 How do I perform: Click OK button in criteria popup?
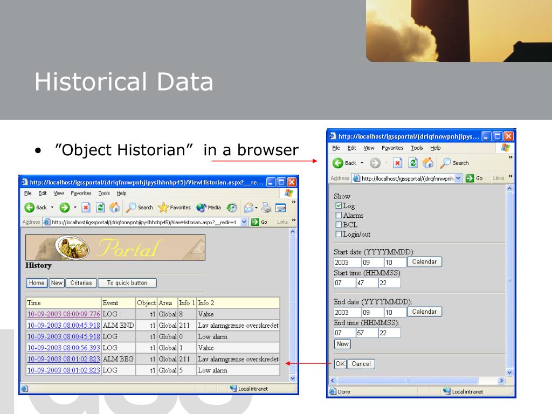coord(340,364)
